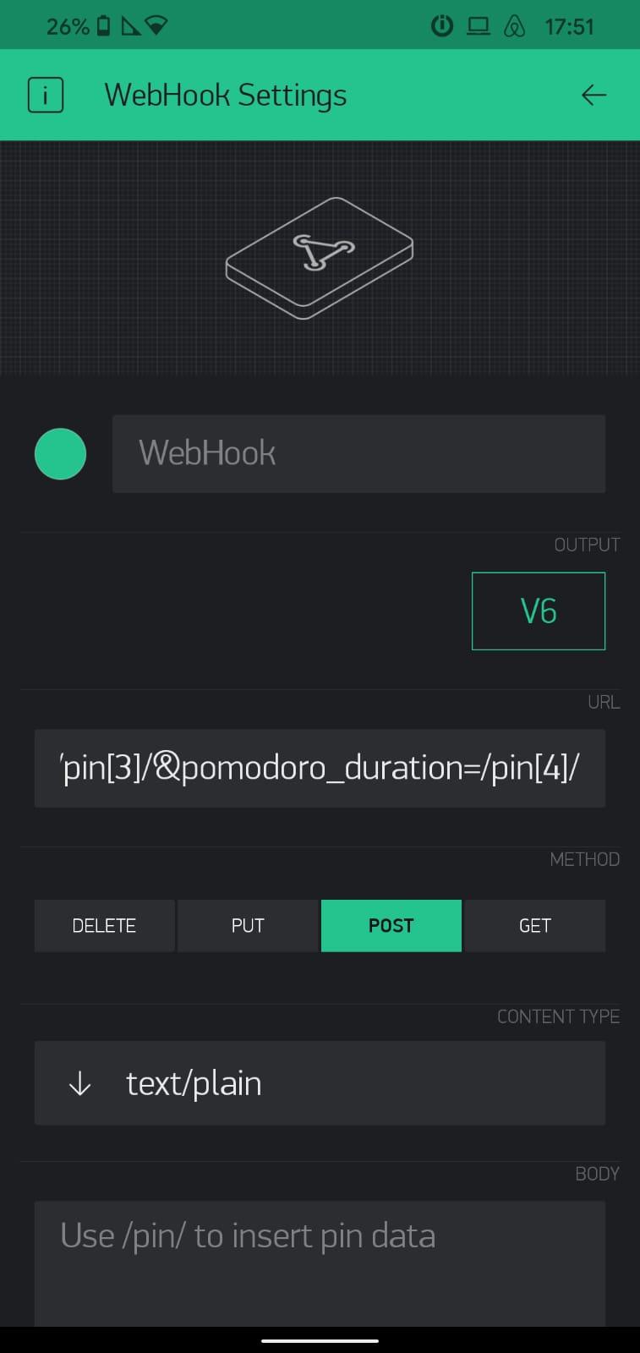Click the webhook illustration image
Viewport: 640px width, 1353px height.
coord(320,256)
